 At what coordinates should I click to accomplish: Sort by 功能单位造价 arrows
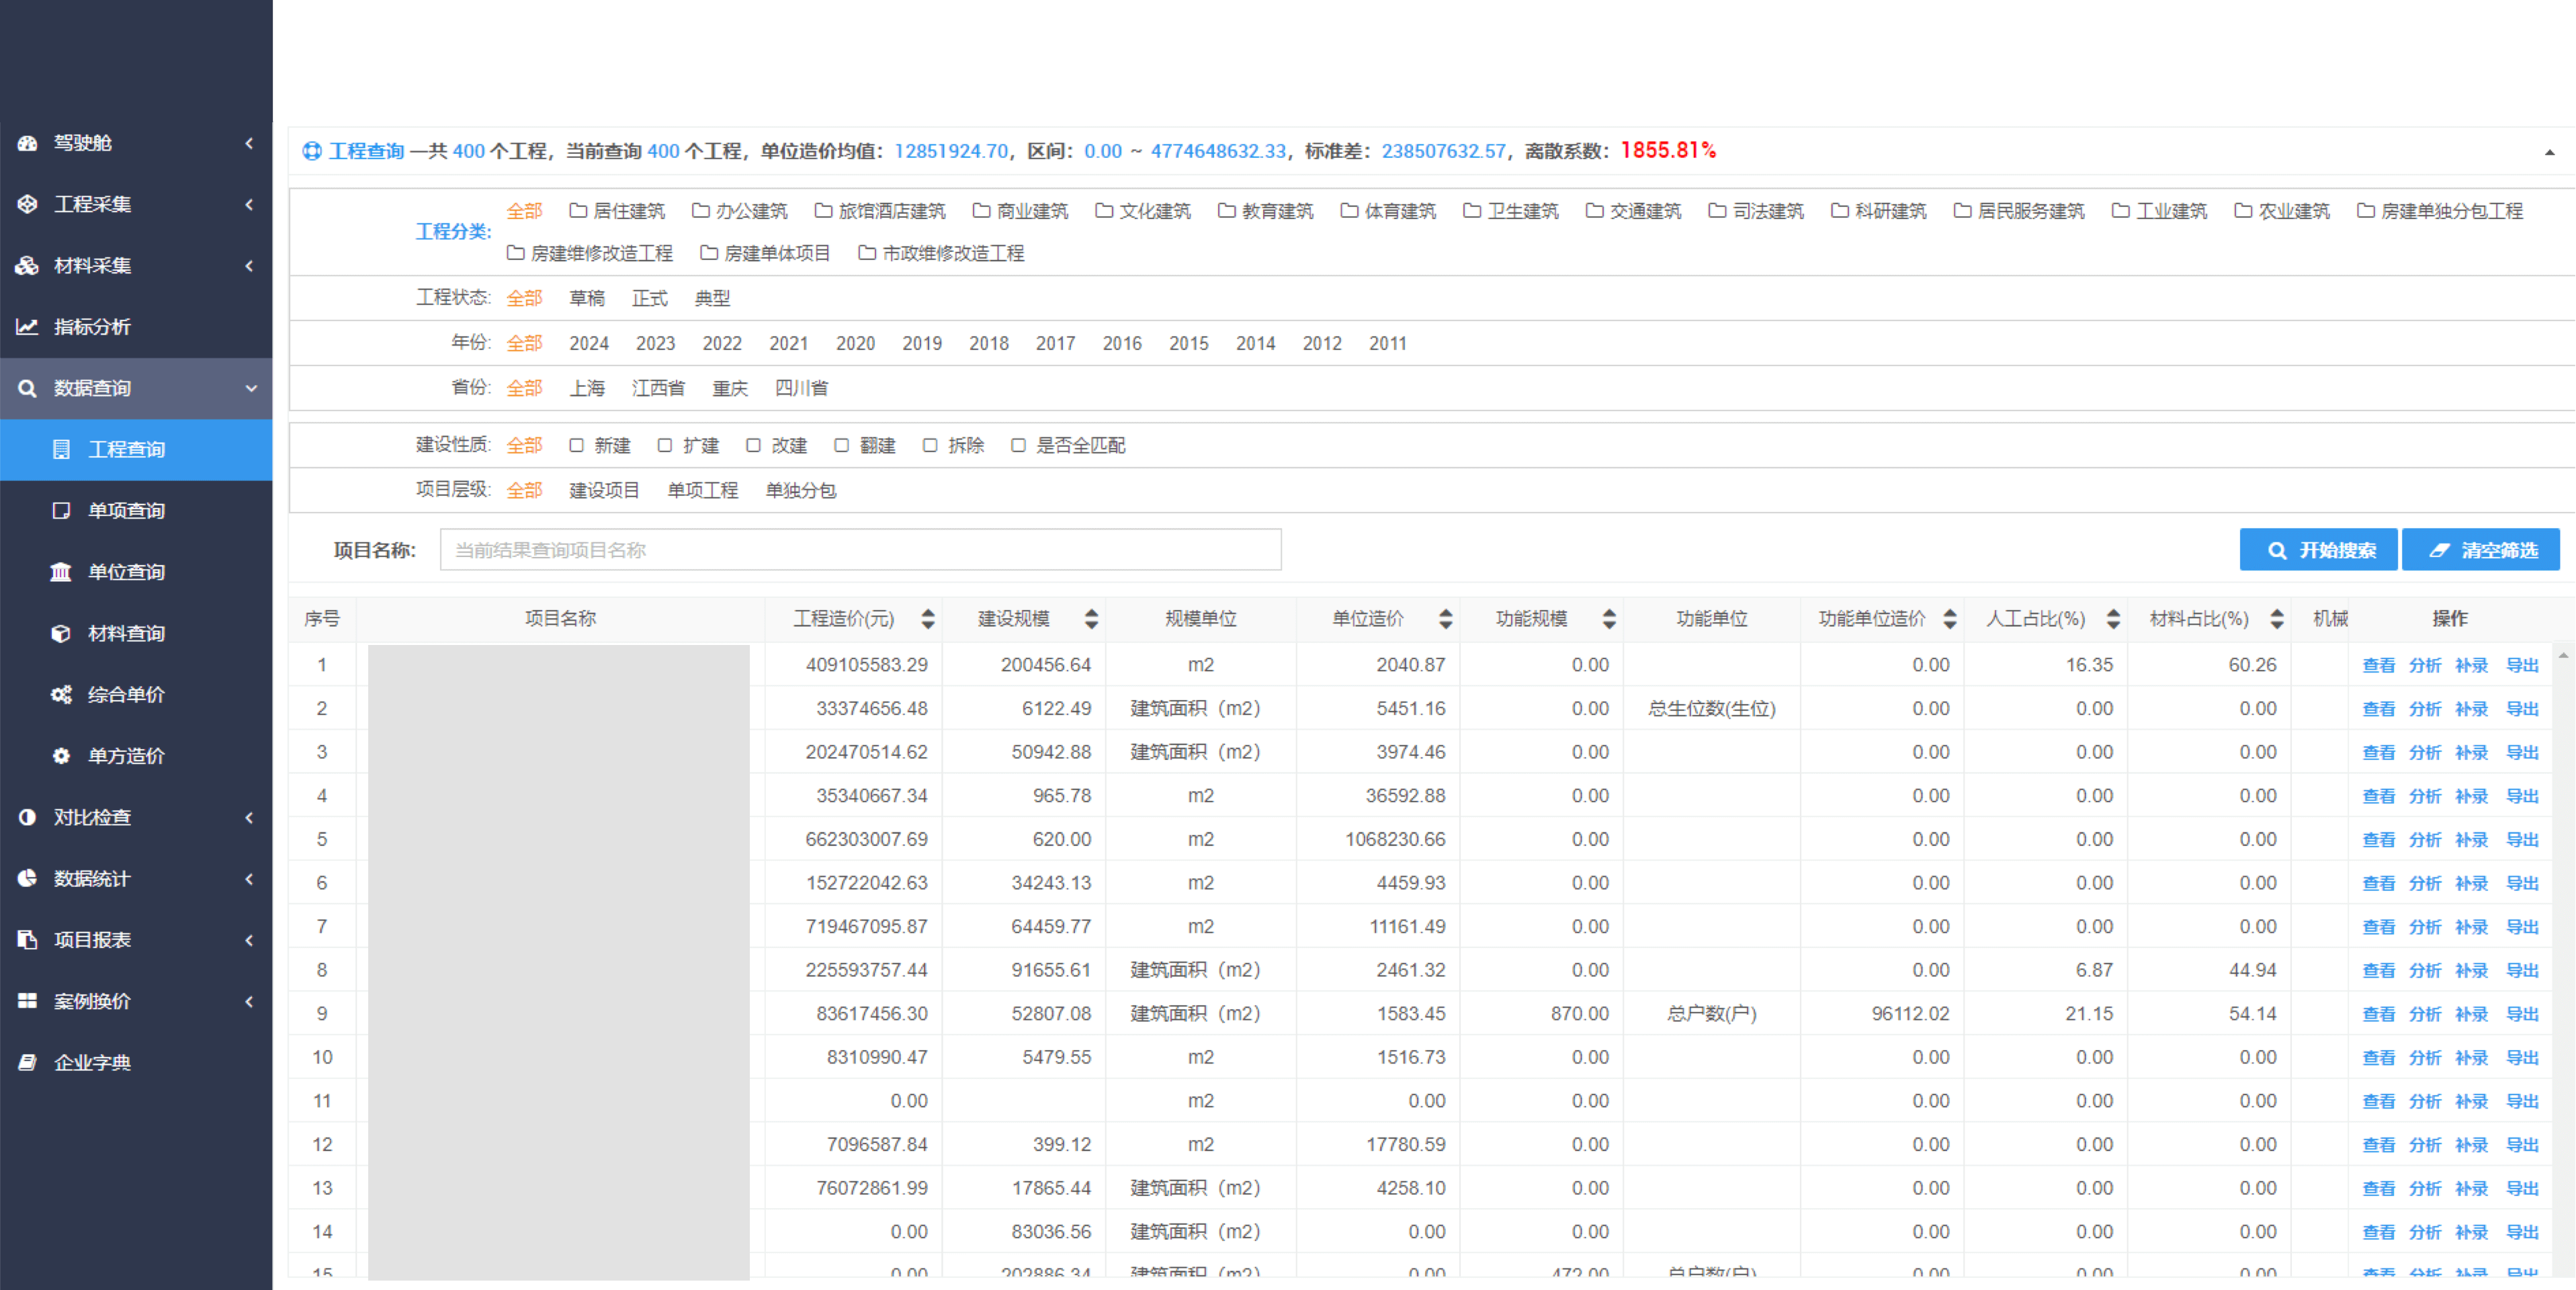(x=1949, y=619)
